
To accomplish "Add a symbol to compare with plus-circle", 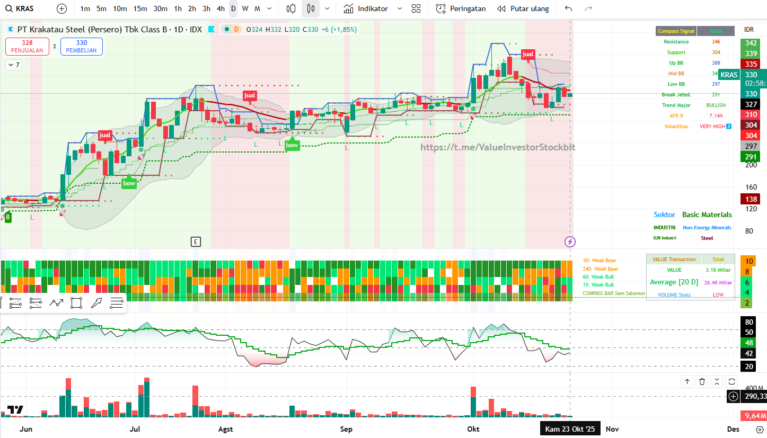I will (x=62, y=8).
